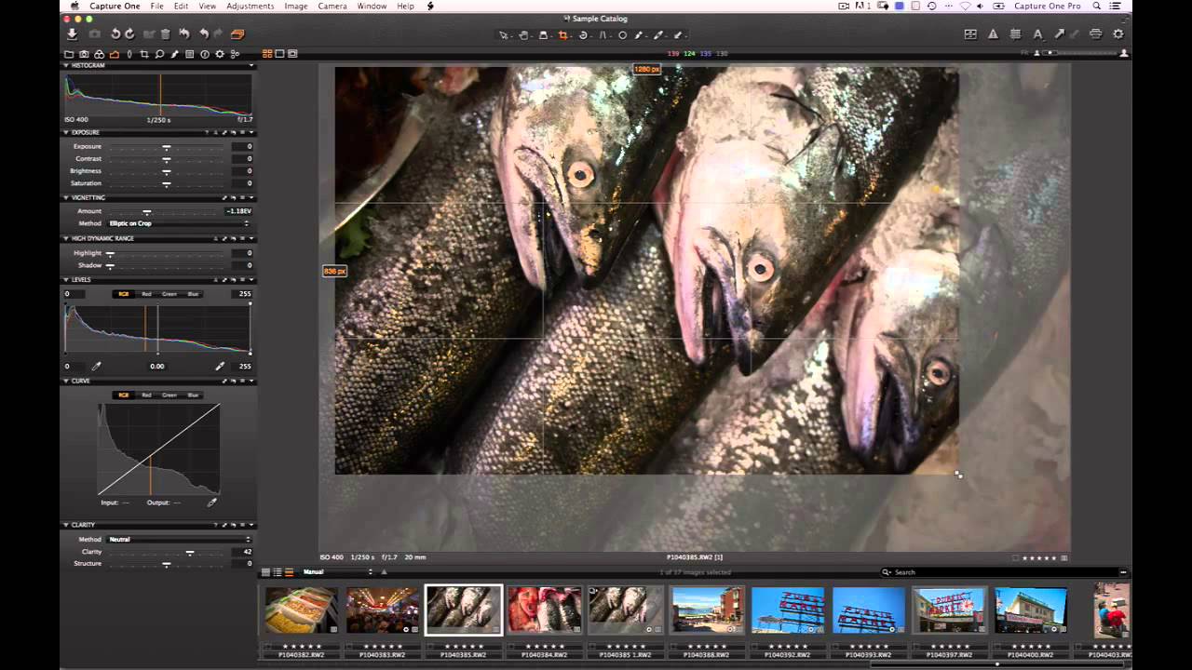This screenshot has height=670, width=1192.
Task: Select the Keystone correction tool
Action: (603, 35)
